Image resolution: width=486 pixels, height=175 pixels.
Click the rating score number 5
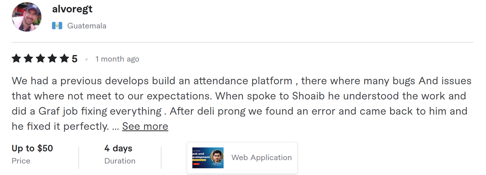[75, 59]
